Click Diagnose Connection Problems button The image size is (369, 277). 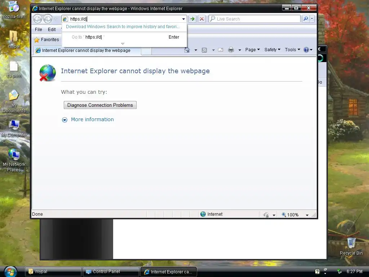(x=100, y=105)
